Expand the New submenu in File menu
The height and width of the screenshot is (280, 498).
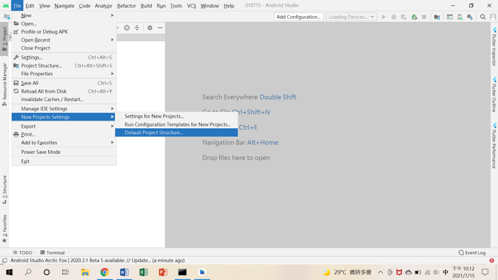coord(64,15)
